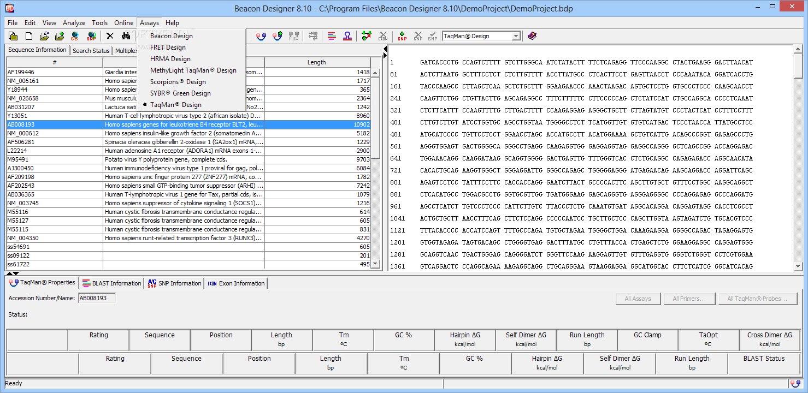The width and height of the screenshot is (808, 393).
Task: Click the sequence list scroll down arrow
Action: pyautogui.click(x=375, y=264)
